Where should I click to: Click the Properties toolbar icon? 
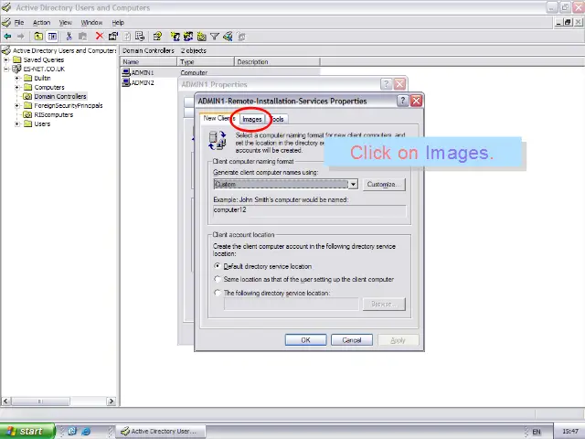[x=113, y=37]
